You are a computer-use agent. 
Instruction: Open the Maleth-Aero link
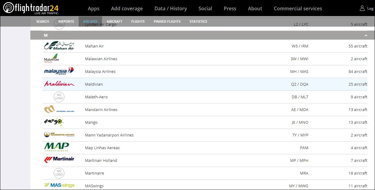tap(96, 97)
